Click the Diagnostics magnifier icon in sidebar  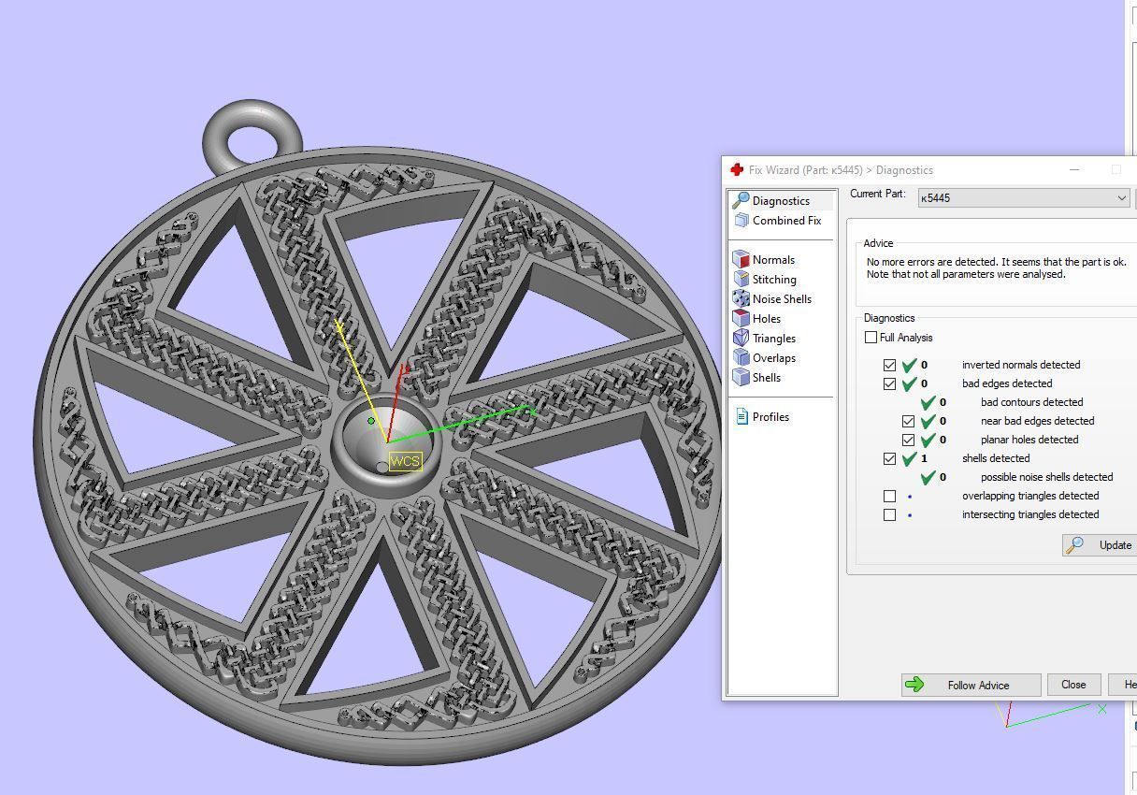click(x=741, y=200)
